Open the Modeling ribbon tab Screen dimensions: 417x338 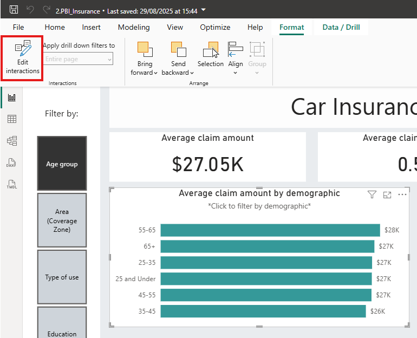[134, 27]
